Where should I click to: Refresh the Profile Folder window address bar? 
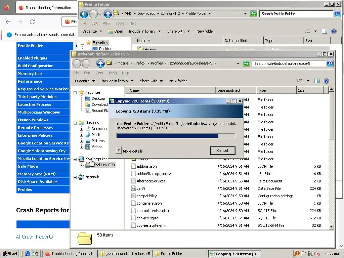[254, 14]
